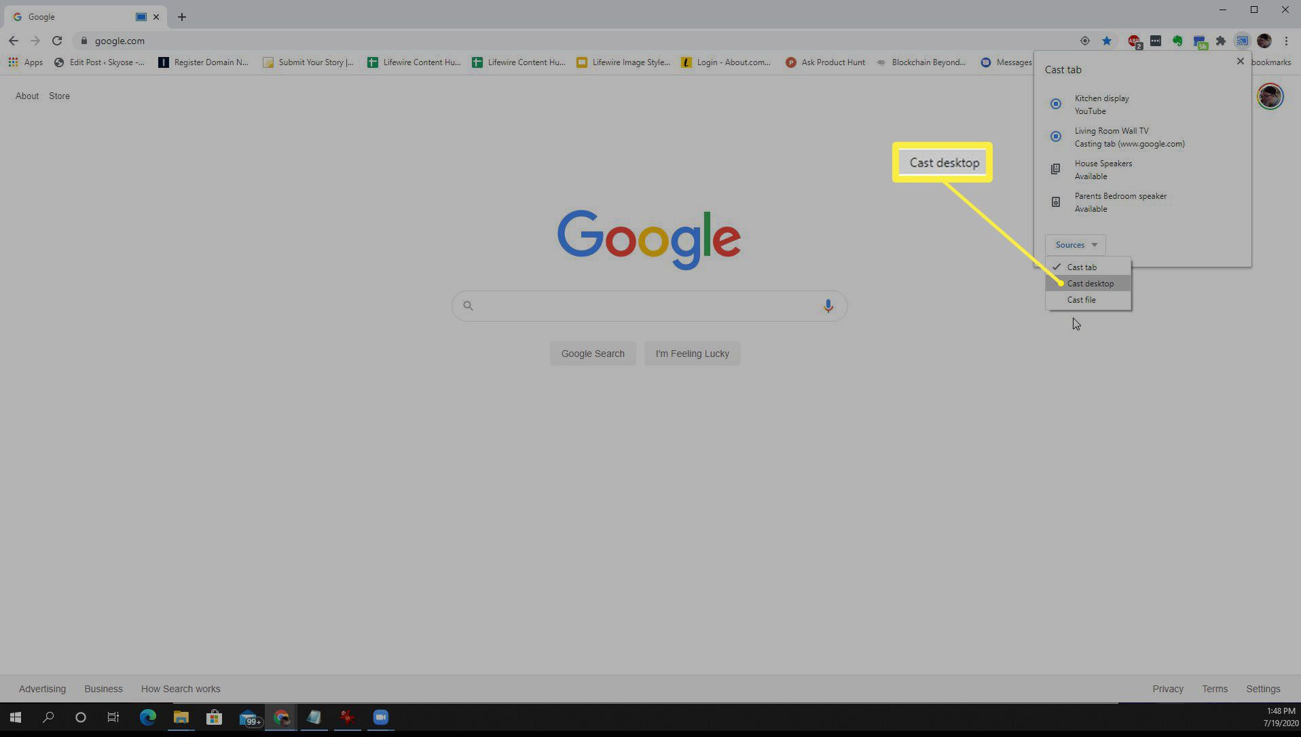1301x737 pixels.
Task: Click the Google search input box
Action: 645,306
